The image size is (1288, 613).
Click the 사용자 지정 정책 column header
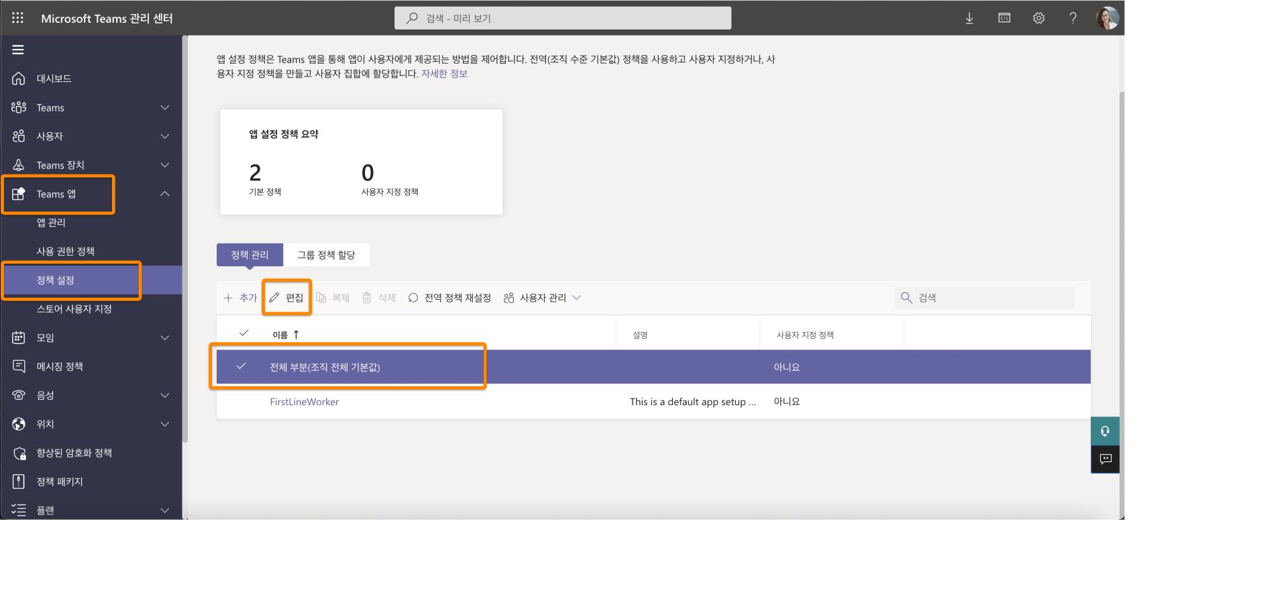pyautogui.click(x=805, y=335)
